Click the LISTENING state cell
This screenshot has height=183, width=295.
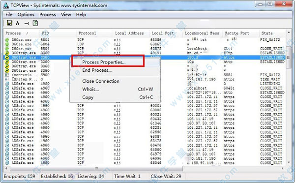[270, 84]
